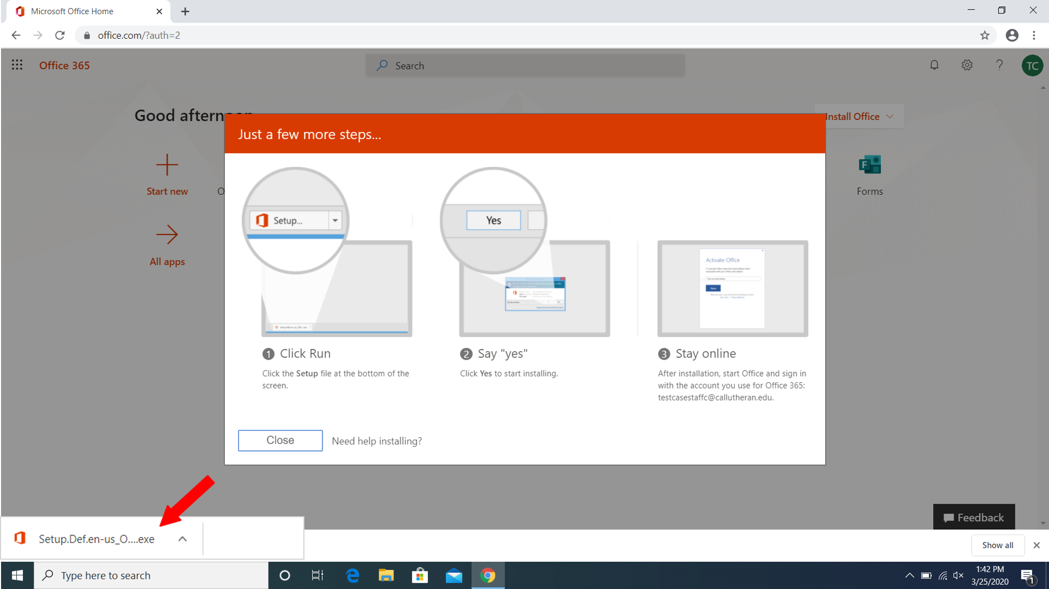The height and width of the screenshot is (589, 1049).
Task: Click Show all downloads button
Action: (997, 545)
